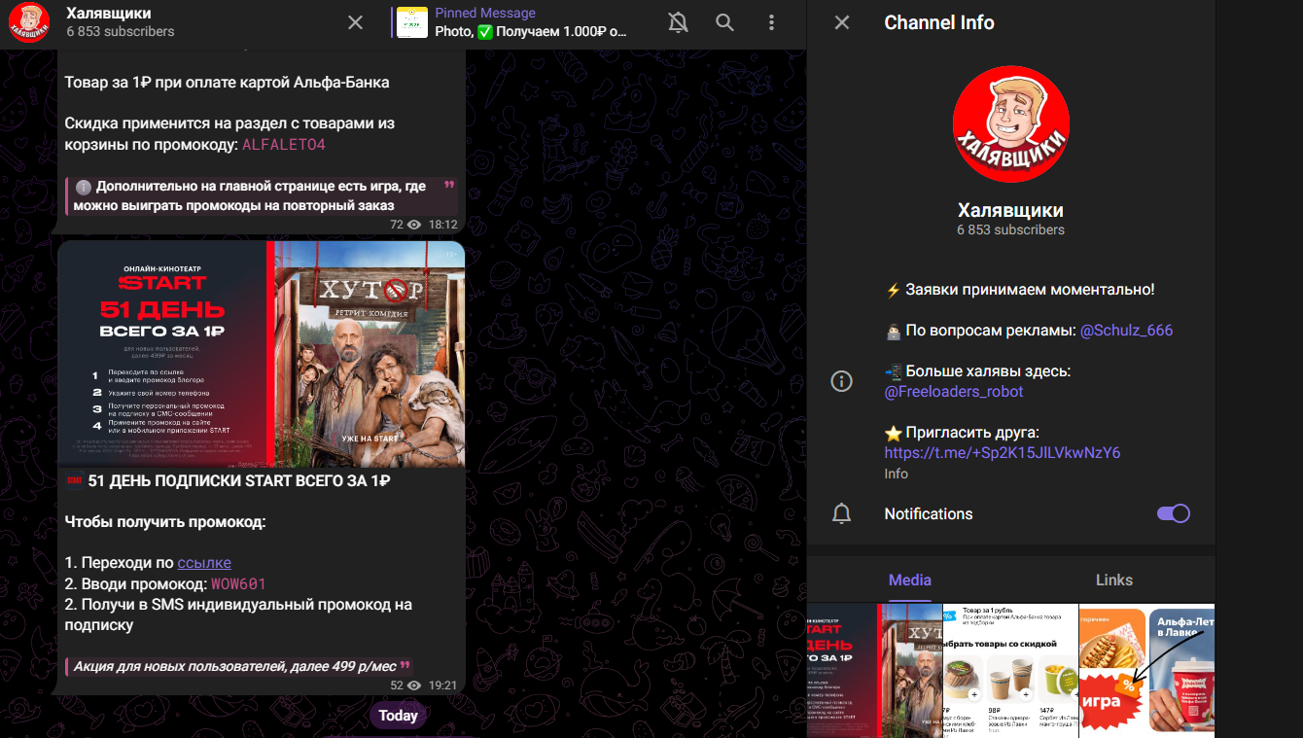The image size is (1303, 738).
Task: Switch to the Media tab
Action: coord(910,580)
